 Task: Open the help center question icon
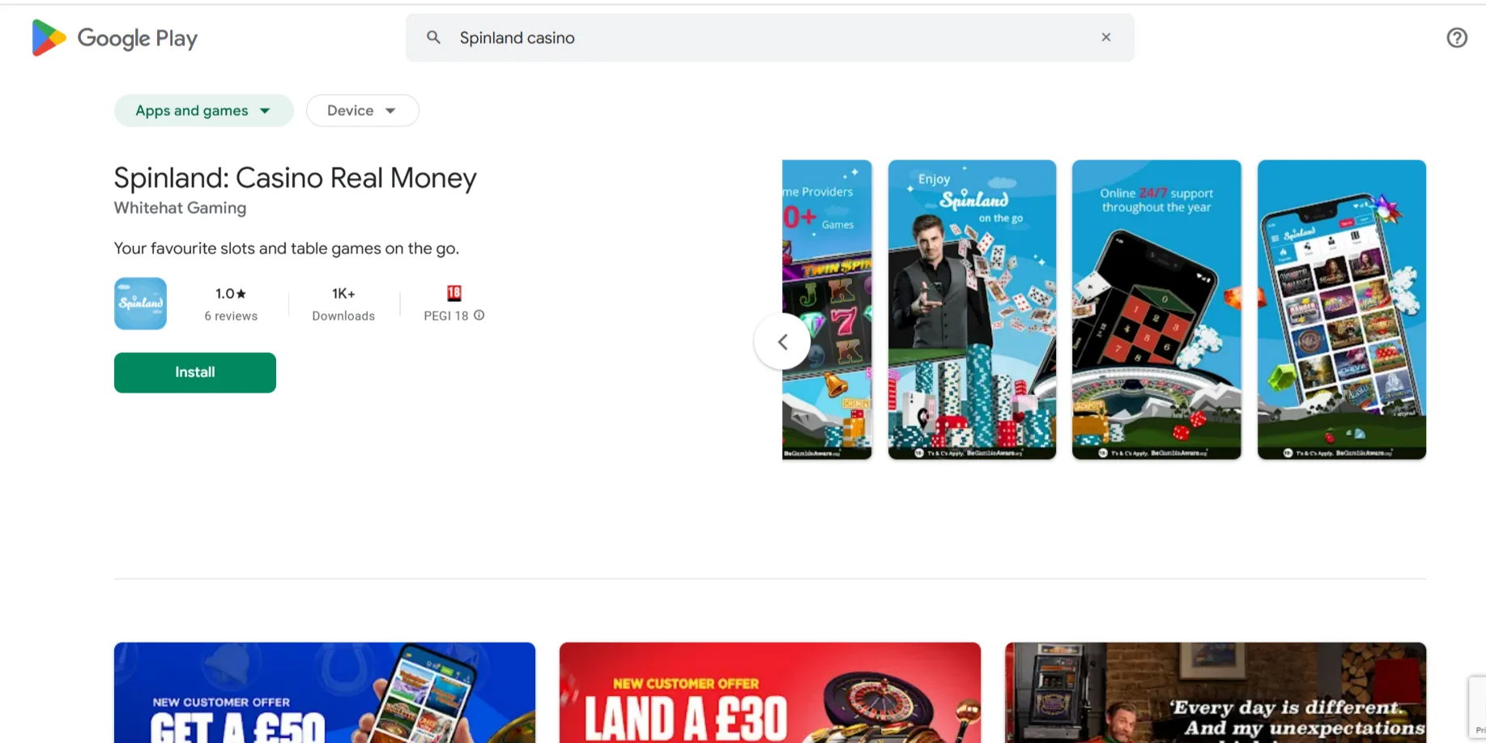point(1457,37)
